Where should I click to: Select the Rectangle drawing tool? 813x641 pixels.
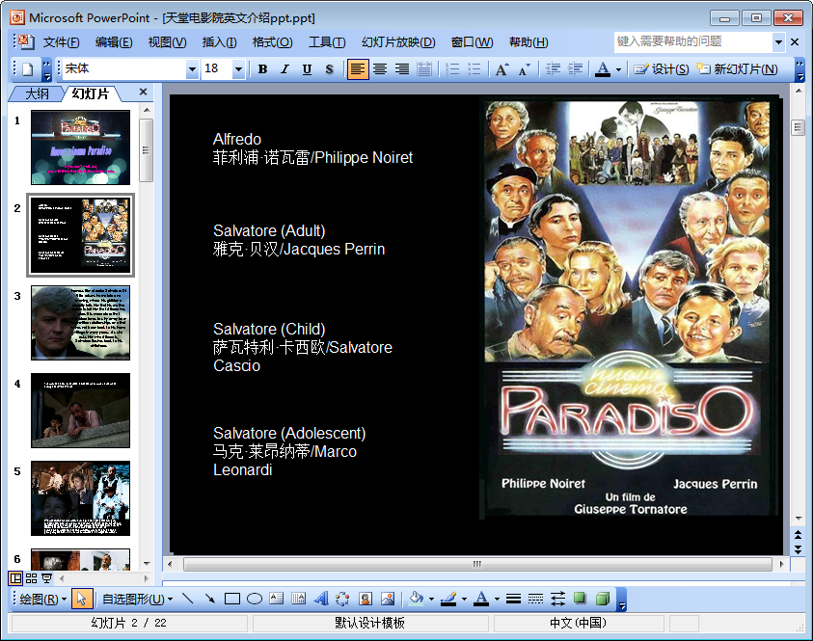pyautogui.click(x=232, y=599)
